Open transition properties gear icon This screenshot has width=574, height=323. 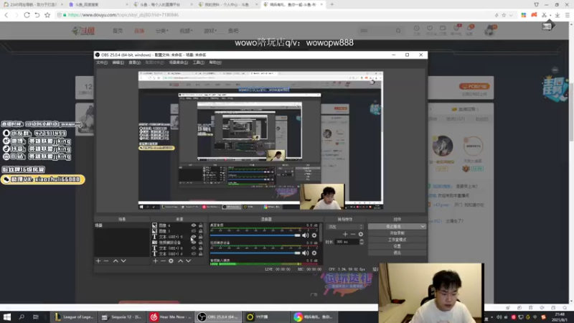(x=361, y=234)
